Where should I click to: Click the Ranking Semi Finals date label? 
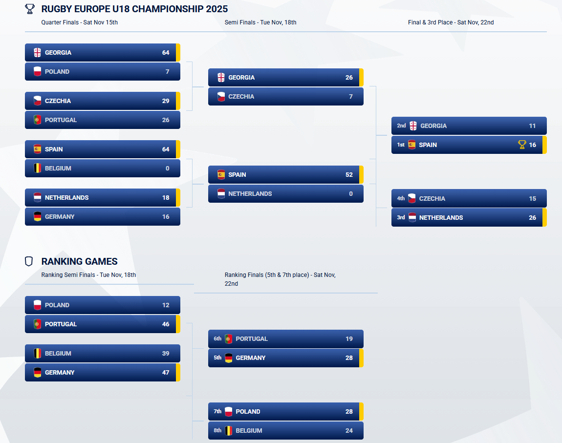click(x=88, y=275)
